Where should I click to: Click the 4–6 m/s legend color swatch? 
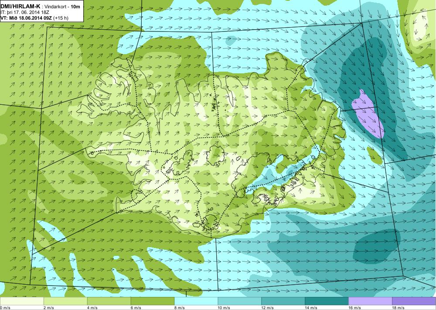(x=109, y=301)
